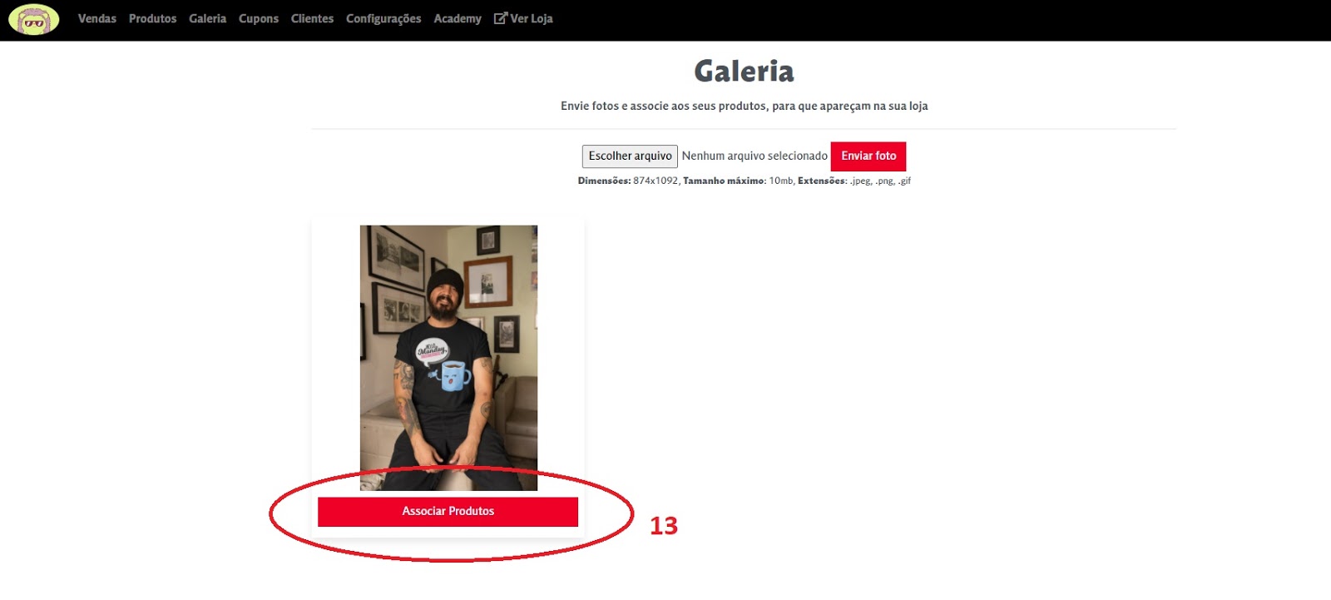Click the blue mug graphic on the t-shirt
The image size is (1331, 600).
tap(454, 376)
